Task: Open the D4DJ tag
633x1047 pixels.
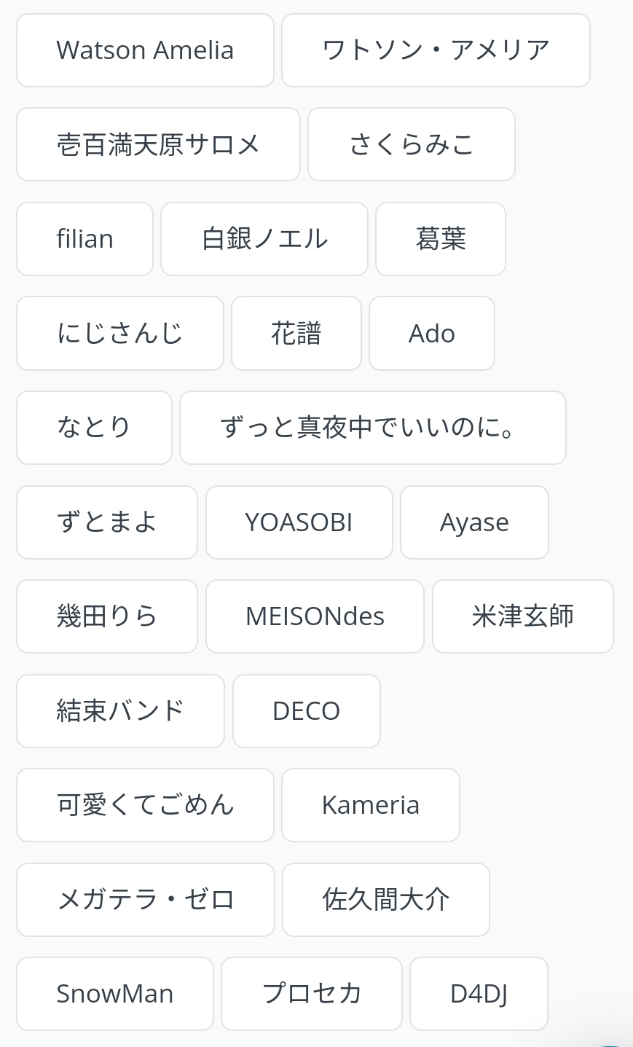Action: tap(479, 994)
